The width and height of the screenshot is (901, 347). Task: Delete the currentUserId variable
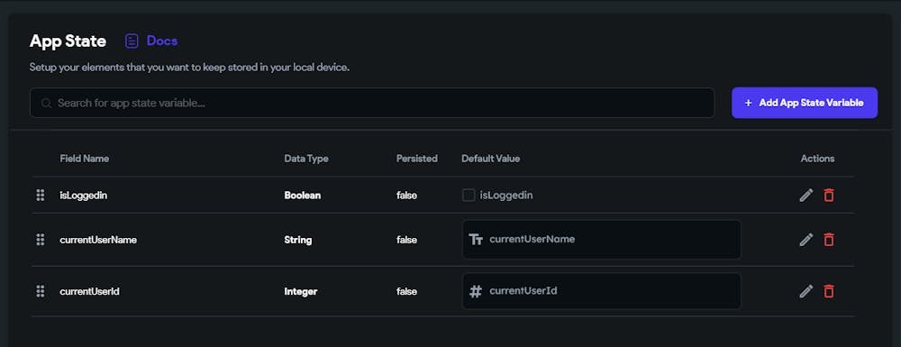pyautogui.click(x=829, y=291)
